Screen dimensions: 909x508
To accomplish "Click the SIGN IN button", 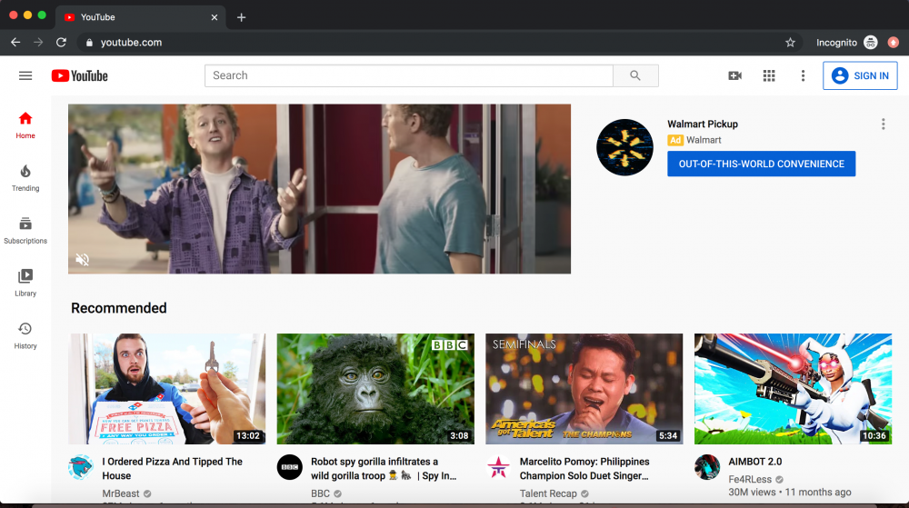I will tap(860, 75).
